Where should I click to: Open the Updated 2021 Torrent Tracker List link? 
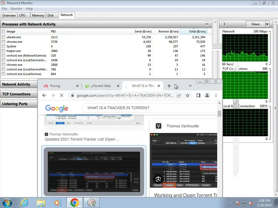(82, 139)
